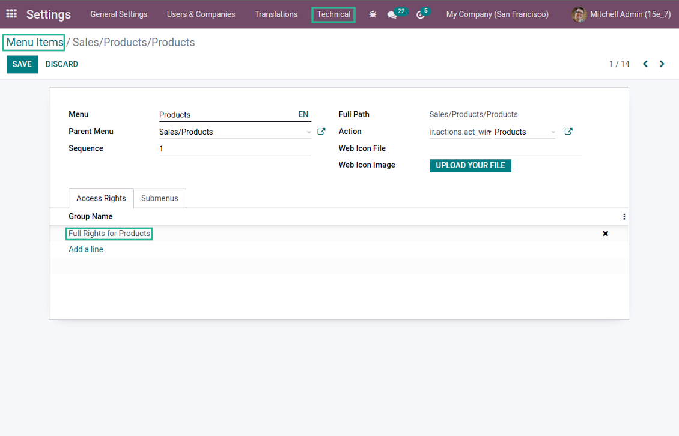Screen dimensions: 679x436
Task: Open Action Products external link icon
Action: coord(568,132)
